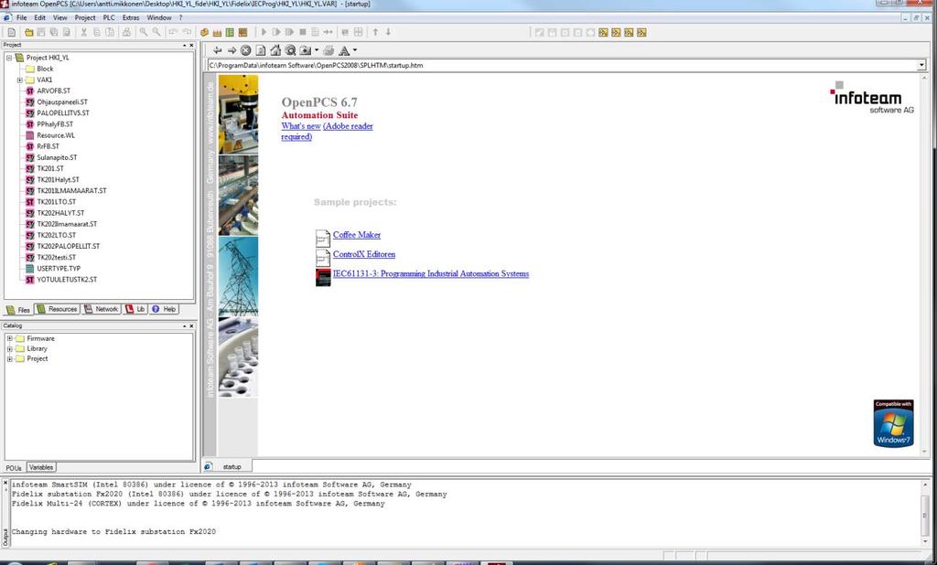Open the File menu

coord(22,18)
